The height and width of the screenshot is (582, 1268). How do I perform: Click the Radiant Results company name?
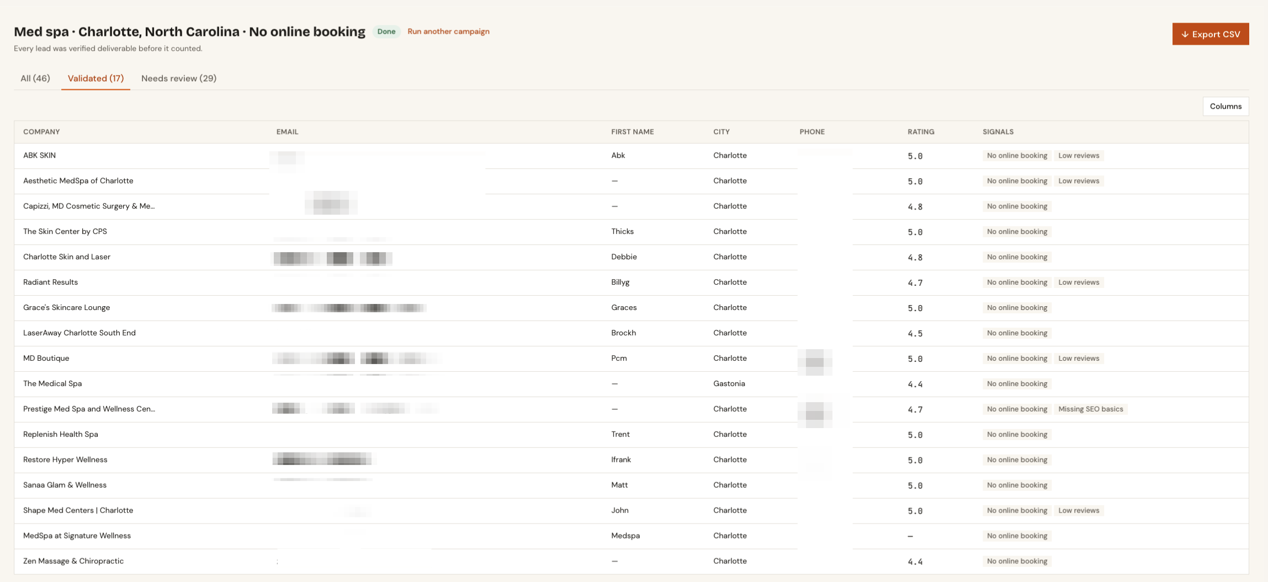click(50, 282)
